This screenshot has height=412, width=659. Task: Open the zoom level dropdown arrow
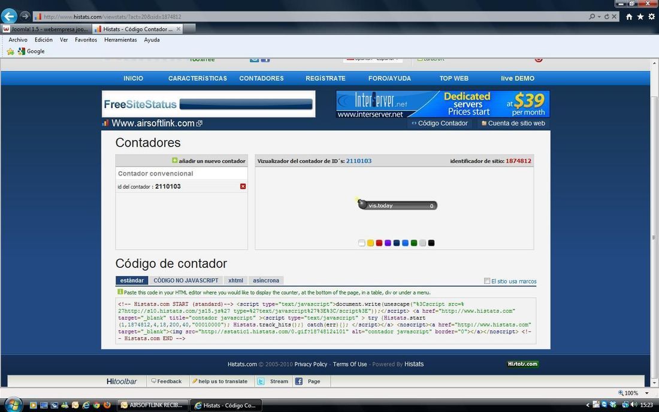coord(647,393)
